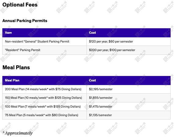Click the Meal Plan column header
The height and width of the screenshot is (140, 174).
12,80
